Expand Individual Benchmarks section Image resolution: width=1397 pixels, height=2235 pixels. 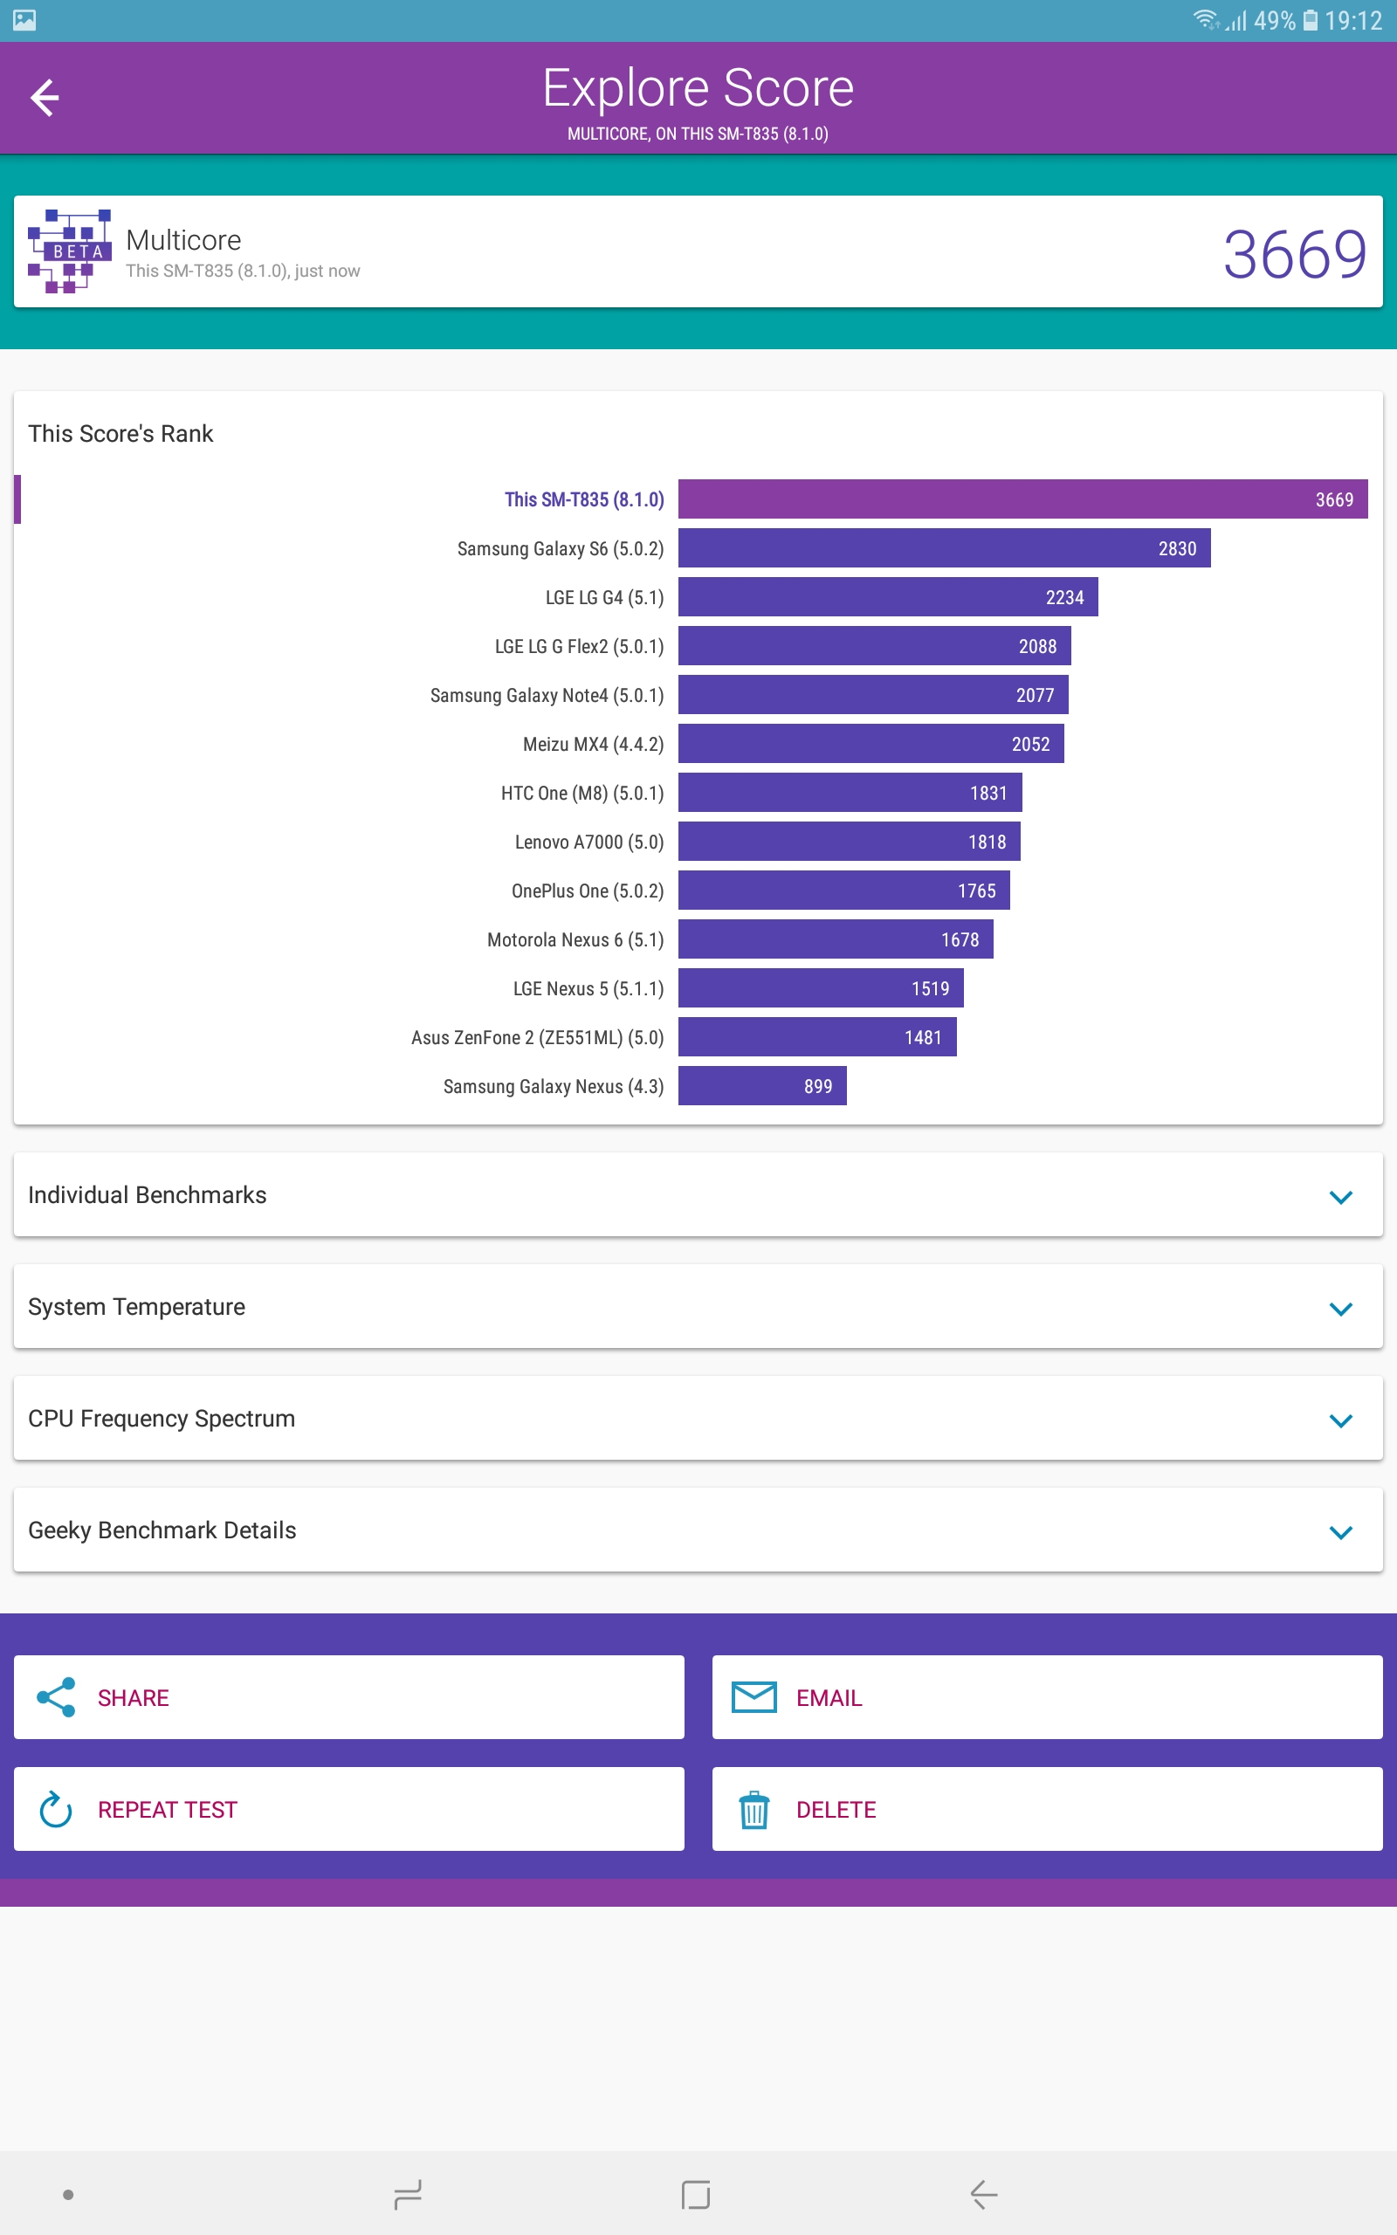pos(698,1194)
